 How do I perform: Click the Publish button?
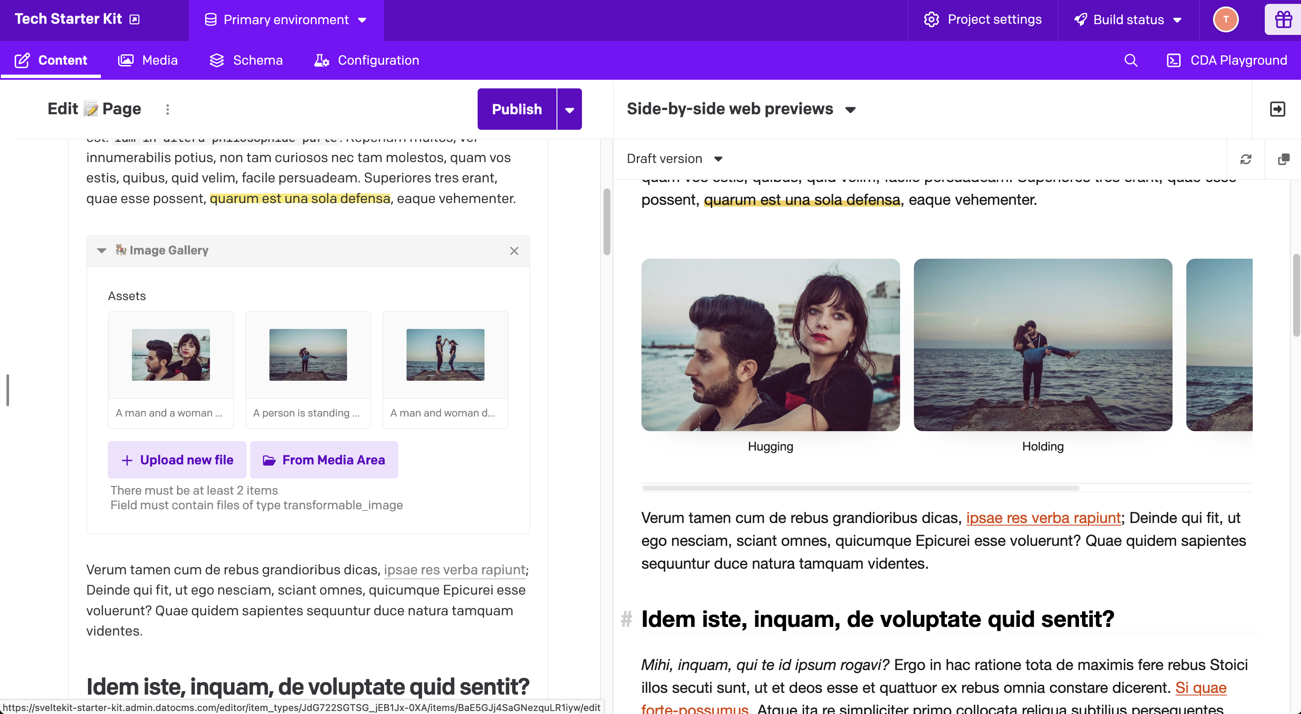517,109
